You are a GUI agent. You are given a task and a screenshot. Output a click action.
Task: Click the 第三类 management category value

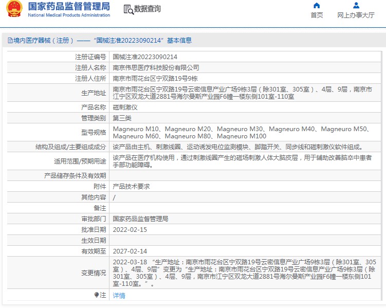(122, 118)
